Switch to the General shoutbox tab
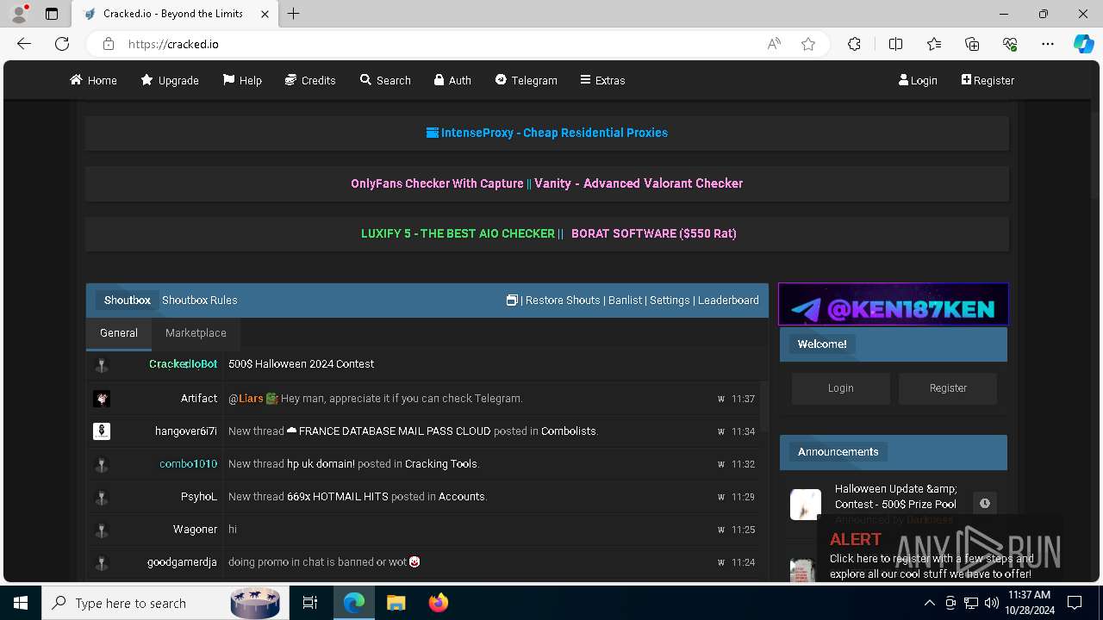Image resolution: width=1103 pixels, height=620 pixels. [119, 333]
